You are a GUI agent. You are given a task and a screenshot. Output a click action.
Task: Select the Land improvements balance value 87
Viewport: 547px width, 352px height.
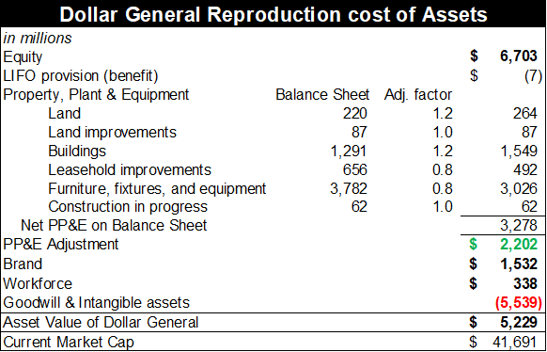coord(358,132)
